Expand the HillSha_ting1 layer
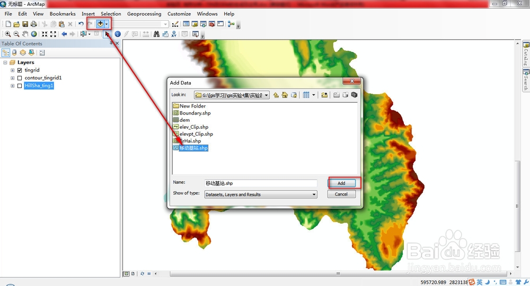This screenshot has width=530, height=286. pyautogui.click(x=13, y=86)
